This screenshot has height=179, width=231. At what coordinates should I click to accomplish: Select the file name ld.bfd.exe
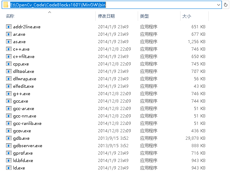pyautogui.click(x=23, y=161)
